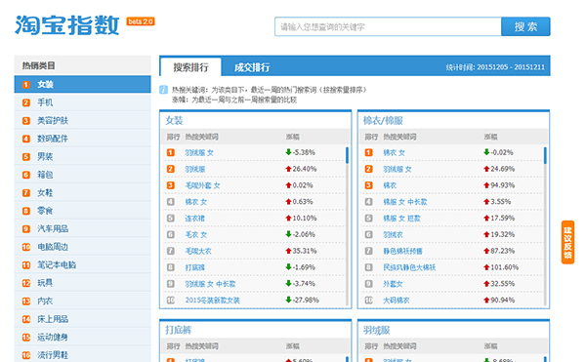Click the 打底裤 panel heading
Viewport: 586px width, 362px height.
(179, 330)
